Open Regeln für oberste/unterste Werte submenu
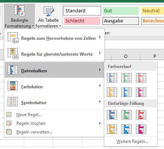The width and height of the screenshot is (164, 149). tap(55, 54)
